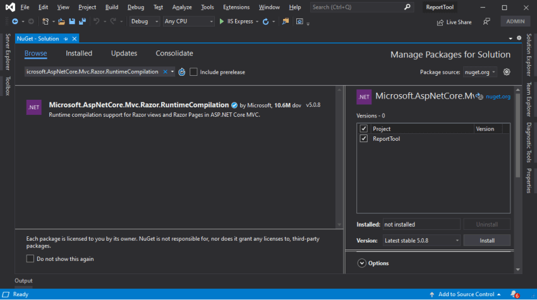Open the Package source nuget.org dropdown
The width and height of the screenshot is (537, 300).
tap(480, 72)
